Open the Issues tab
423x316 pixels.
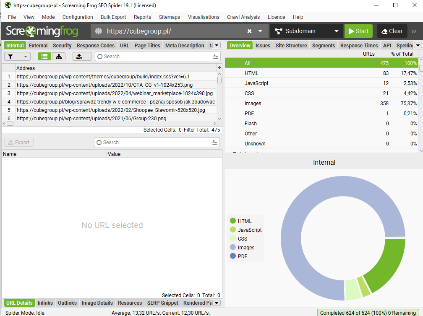click(263, 46)
